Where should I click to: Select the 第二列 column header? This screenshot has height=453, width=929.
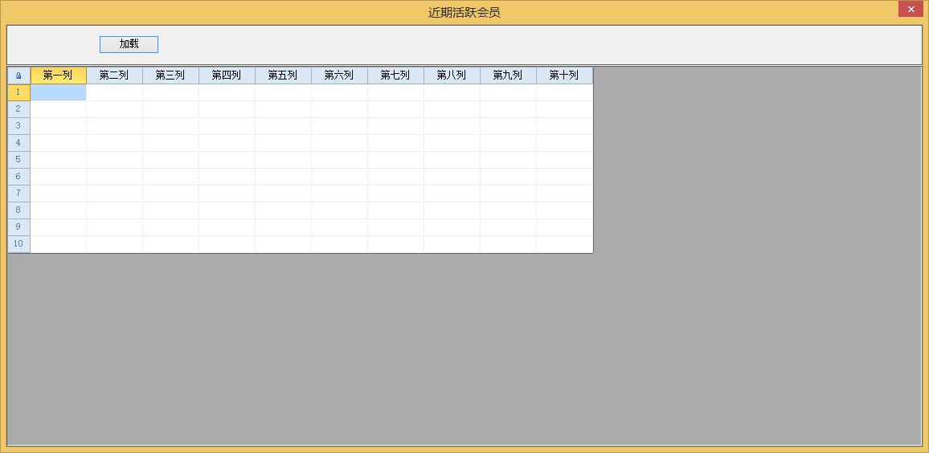(x=114, y=75)
